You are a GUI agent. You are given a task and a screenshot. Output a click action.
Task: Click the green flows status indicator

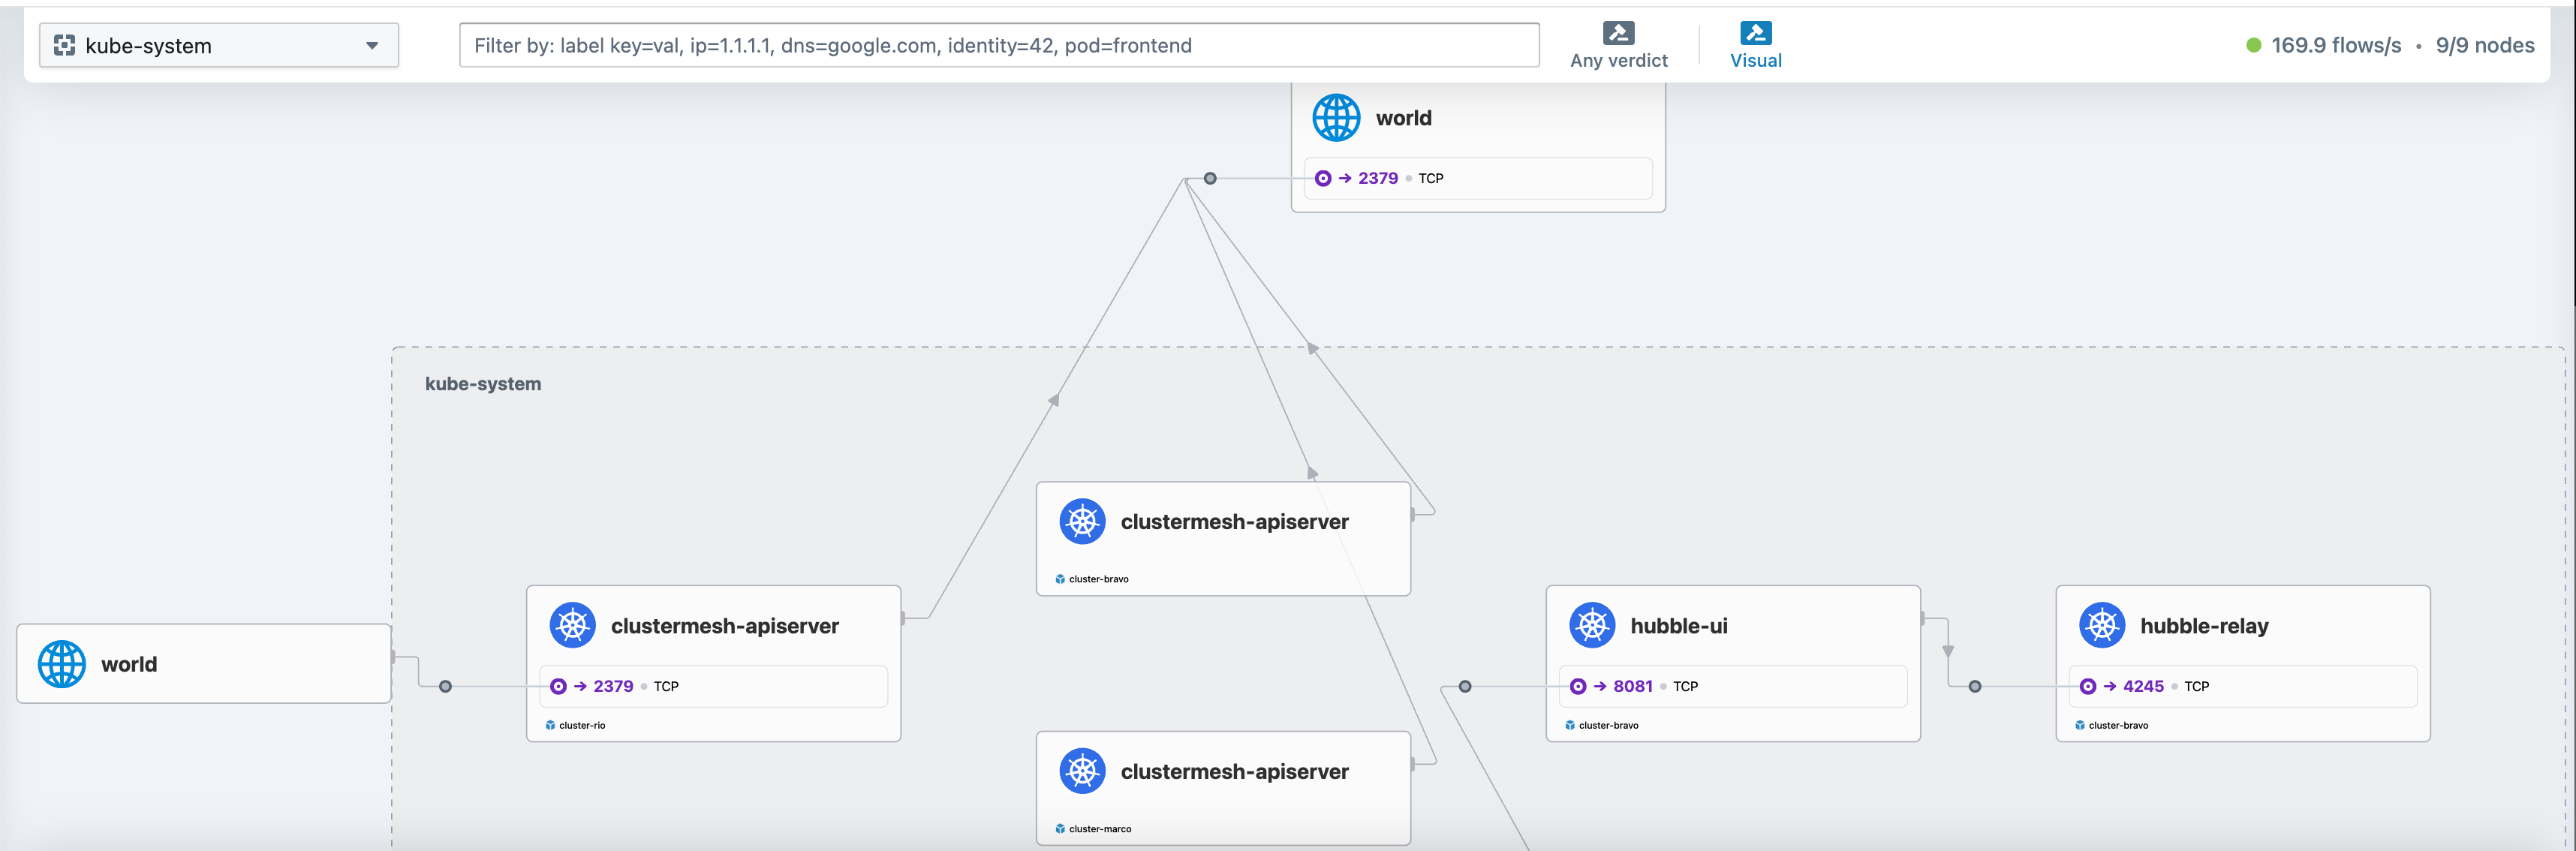point(2253,45)
